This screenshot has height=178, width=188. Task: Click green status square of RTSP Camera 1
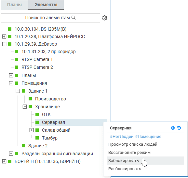[17, 59]
